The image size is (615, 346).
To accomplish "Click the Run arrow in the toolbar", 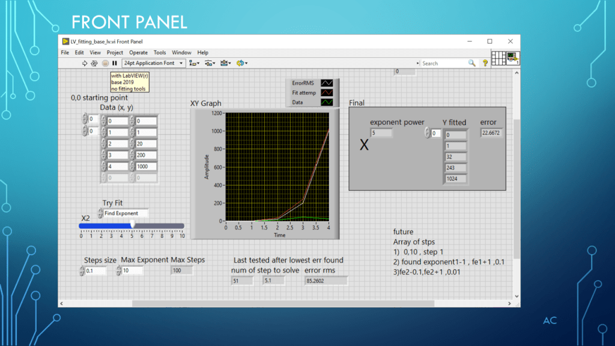I will 85,63.
